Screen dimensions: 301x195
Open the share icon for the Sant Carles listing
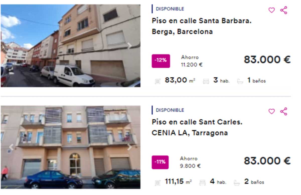point(284,111)
